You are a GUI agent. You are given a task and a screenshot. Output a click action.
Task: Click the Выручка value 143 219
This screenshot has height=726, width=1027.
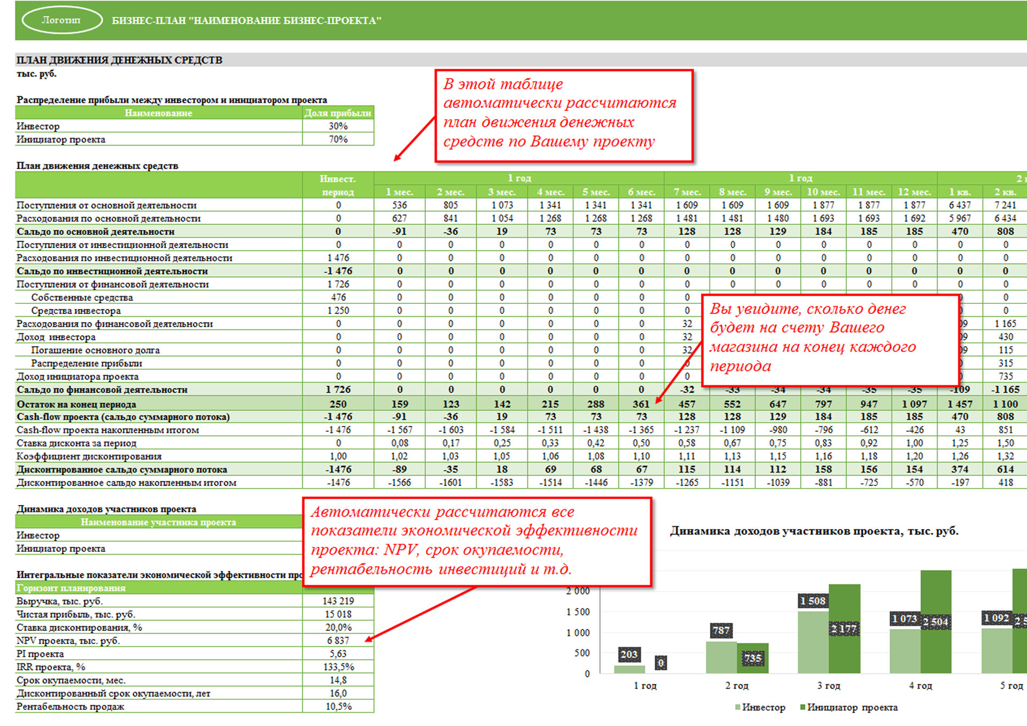tap(338, 601)
